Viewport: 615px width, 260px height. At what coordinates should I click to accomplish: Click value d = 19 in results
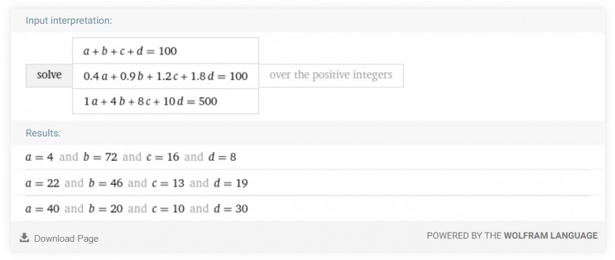tap(231, 183)
